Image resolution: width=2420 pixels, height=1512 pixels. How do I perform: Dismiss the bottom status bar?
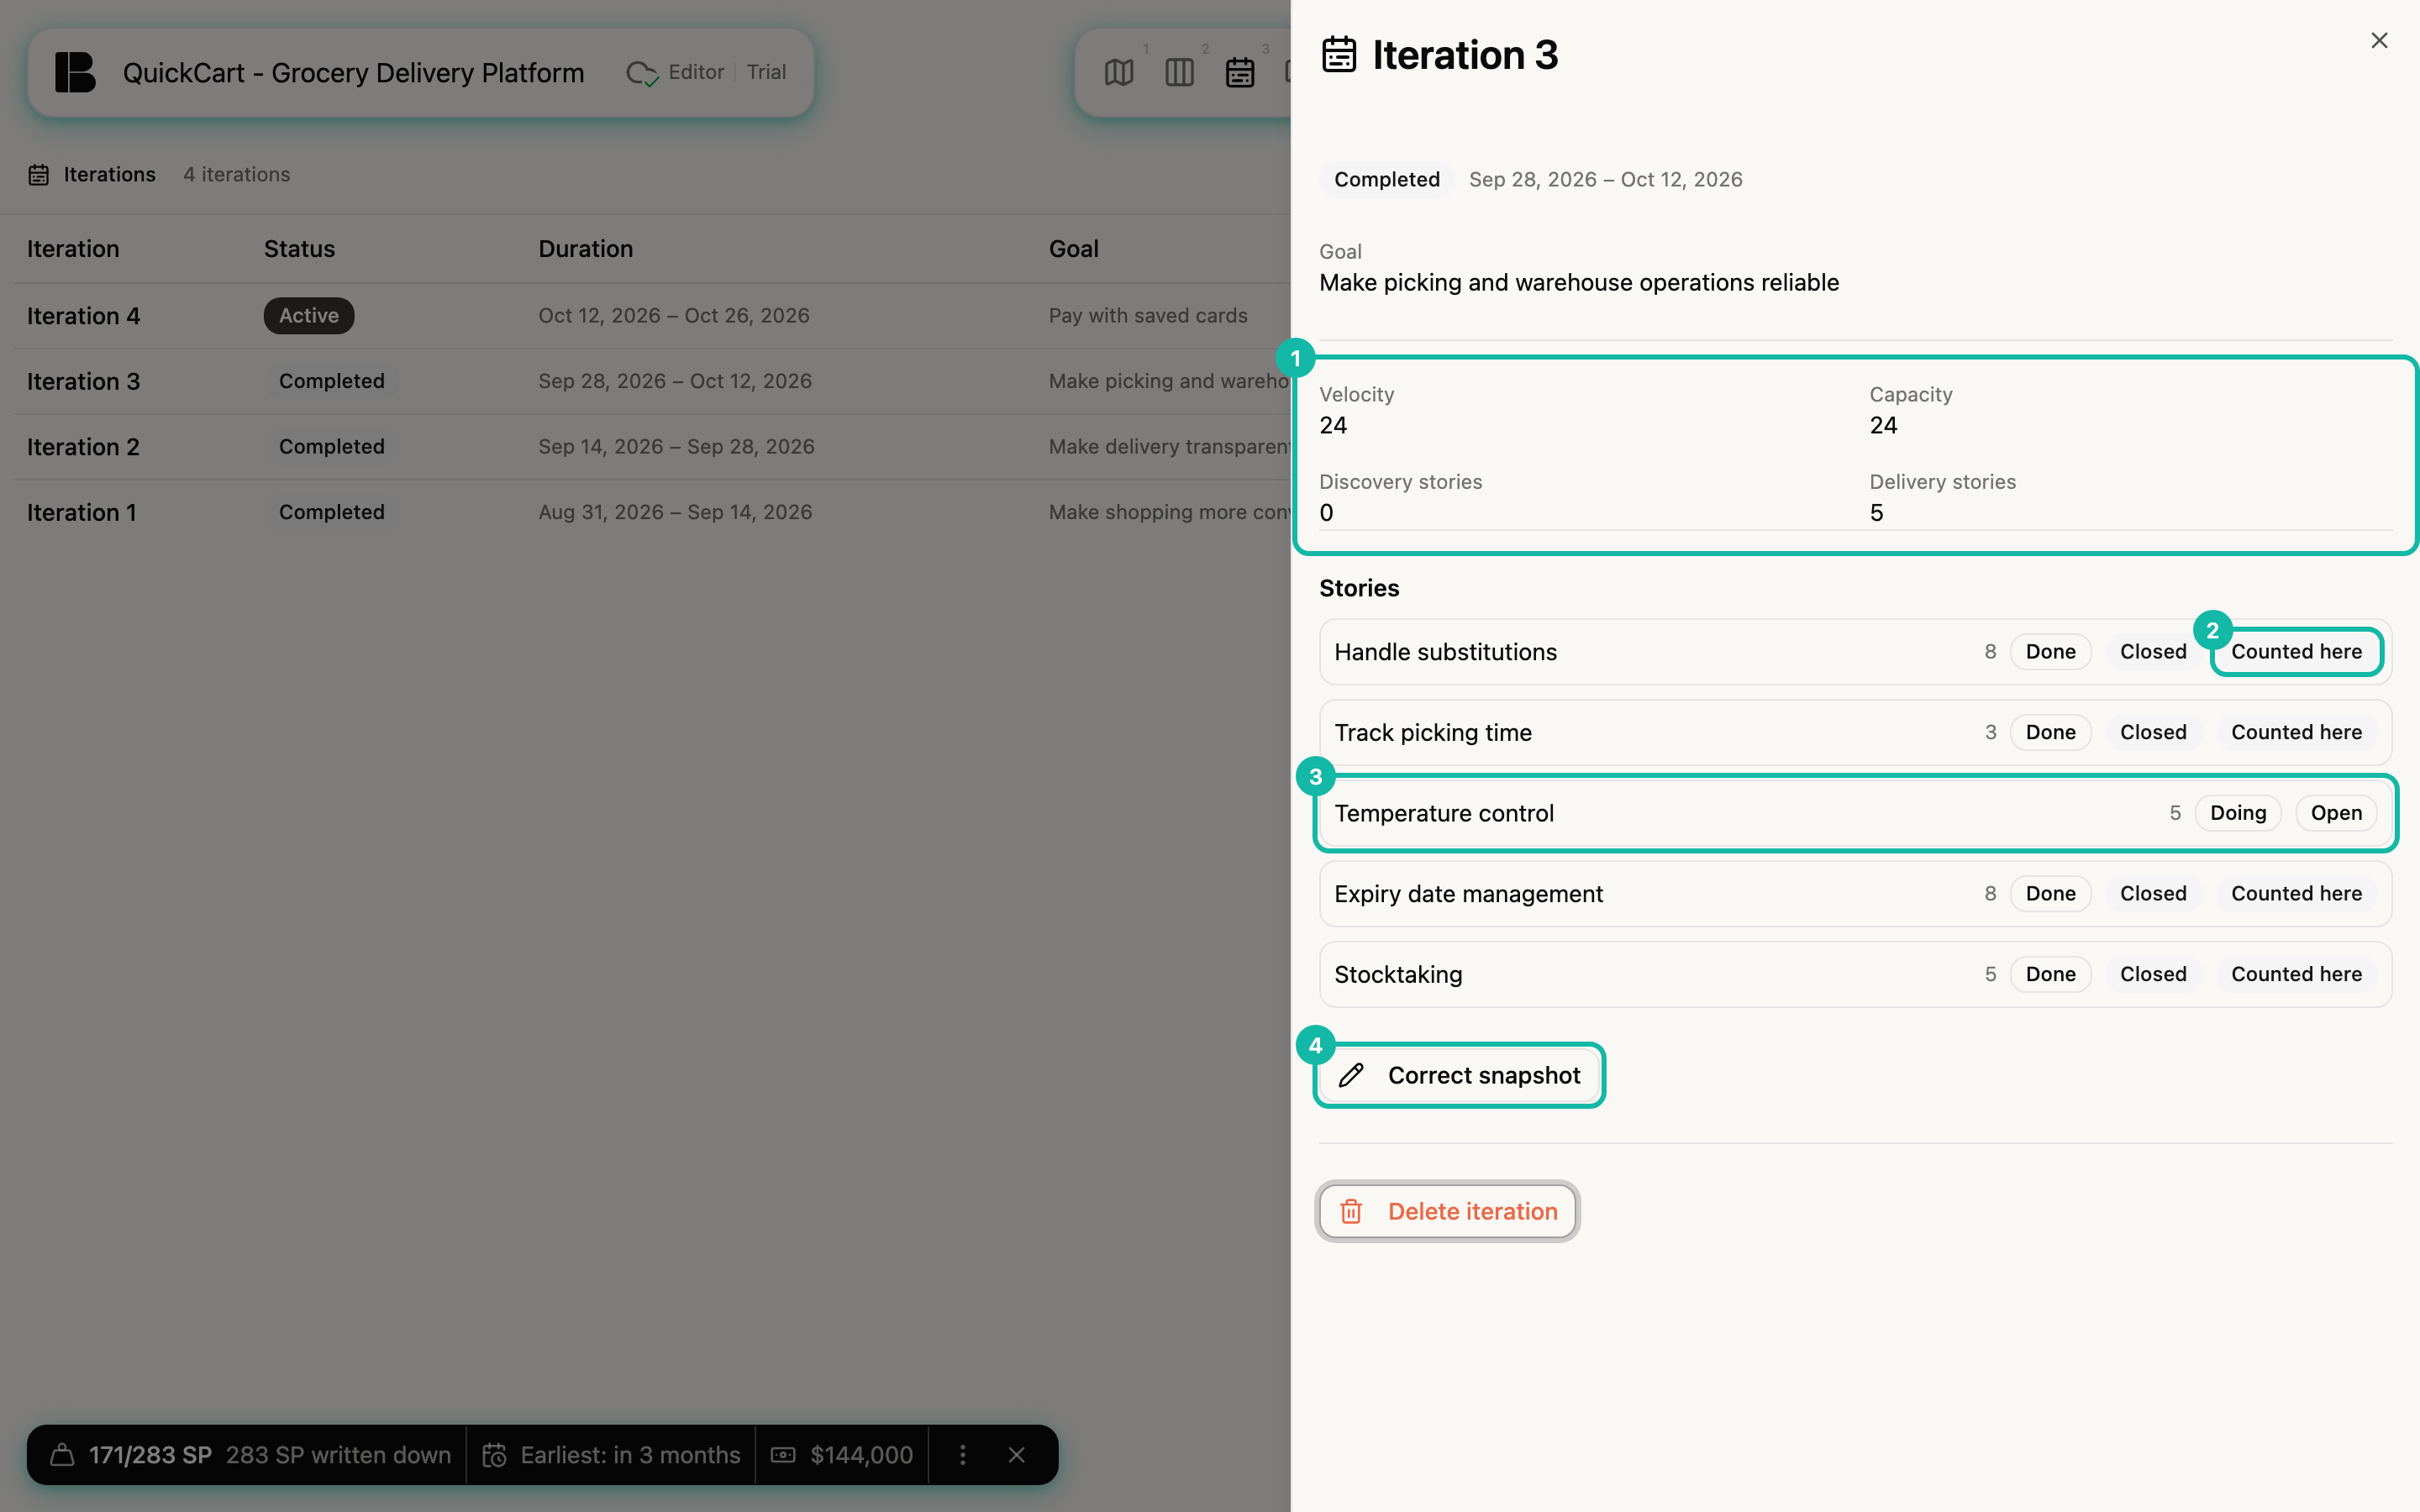tap(1016, 1454)
